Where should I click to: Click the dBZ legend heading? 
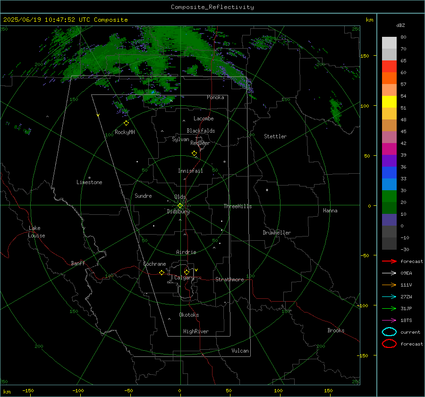400,25
